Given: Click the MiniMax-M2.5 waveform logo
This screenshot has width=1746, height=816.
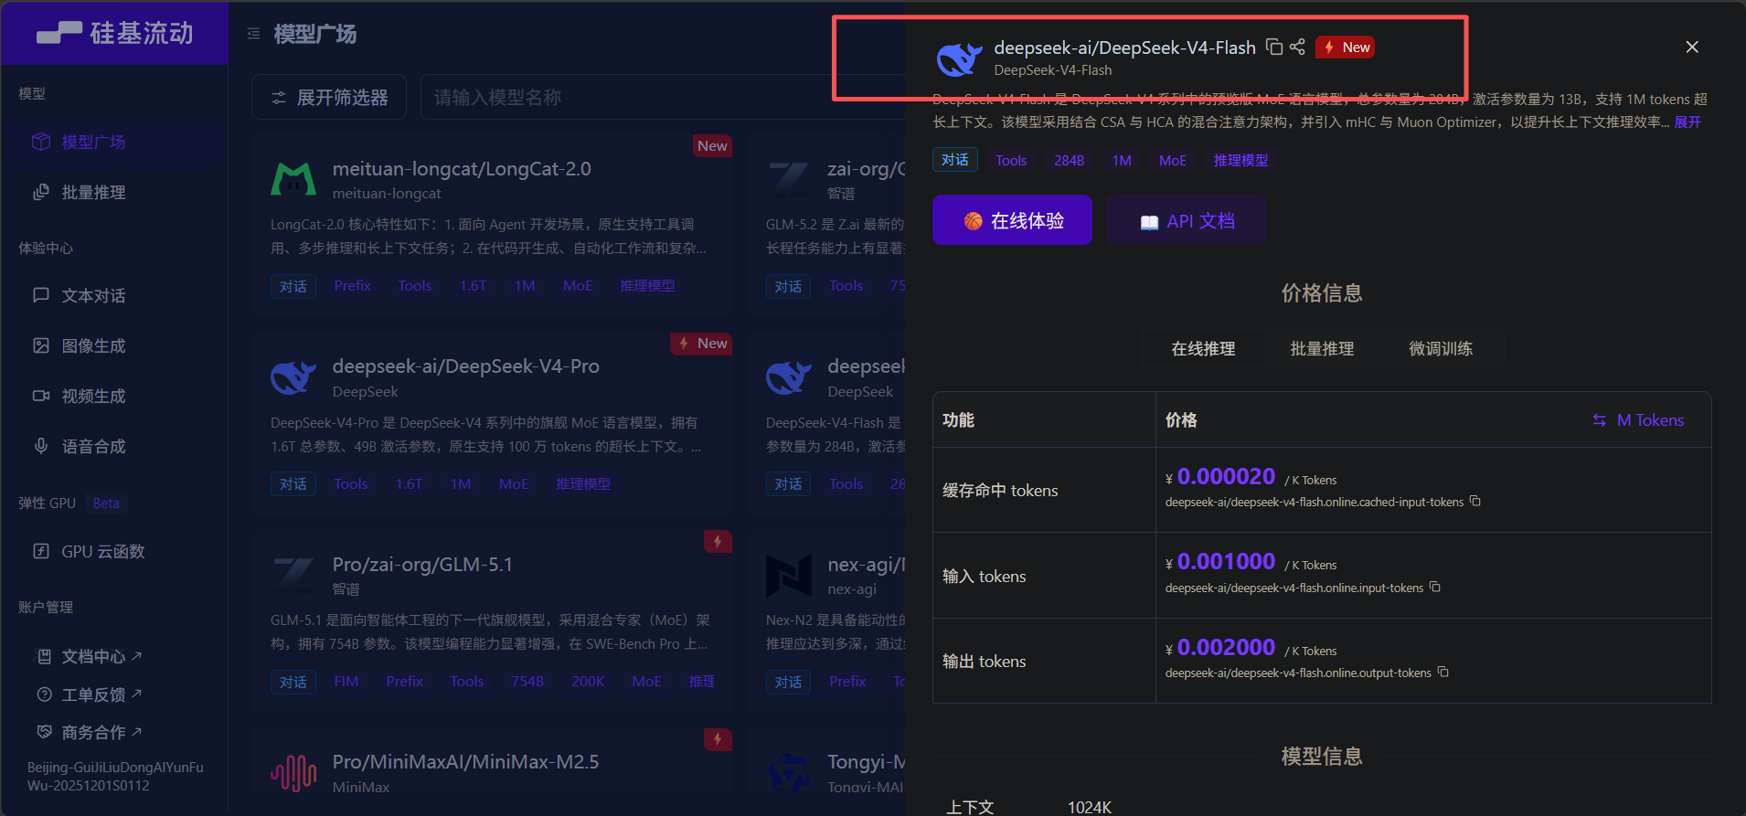Looking at the screenshot, I should click(293, 773).
